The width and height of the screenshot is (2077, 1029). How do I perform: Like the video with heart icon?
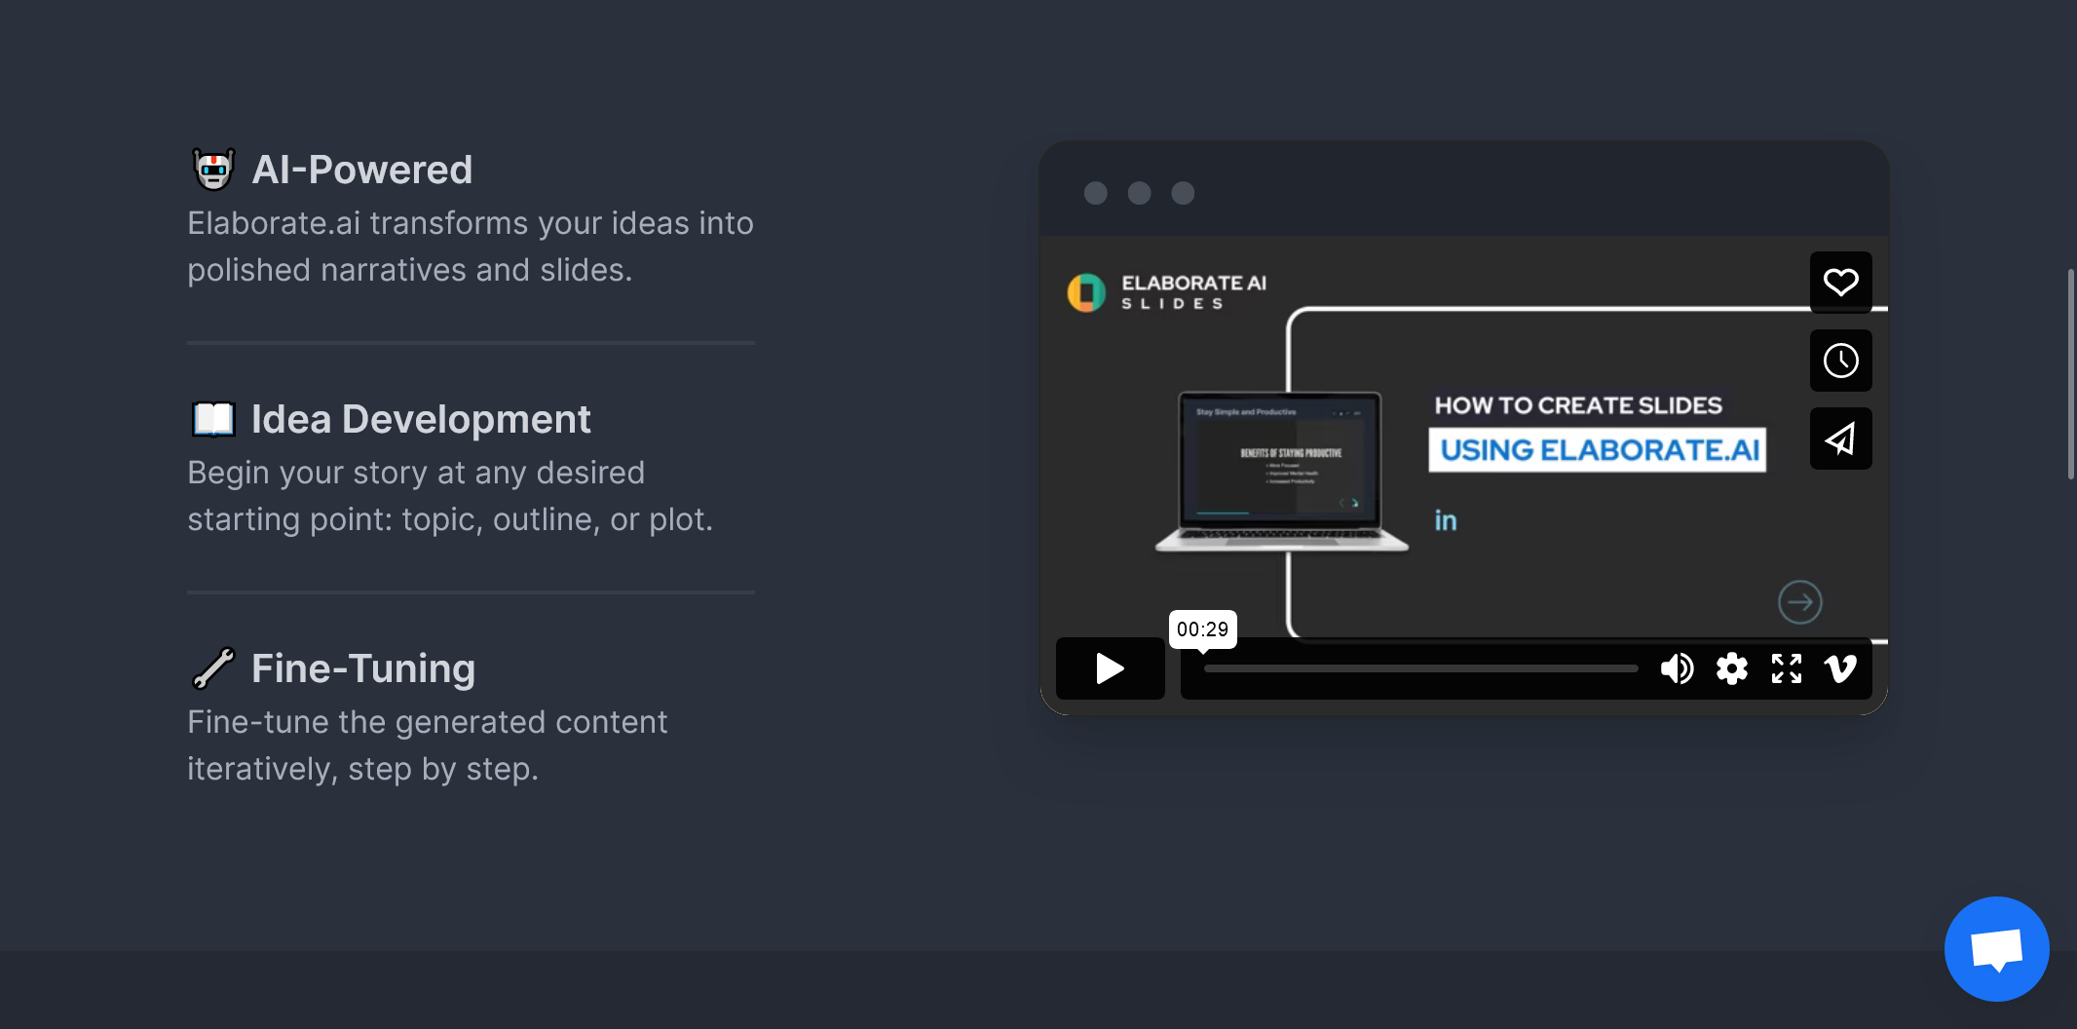point(1840,283)
